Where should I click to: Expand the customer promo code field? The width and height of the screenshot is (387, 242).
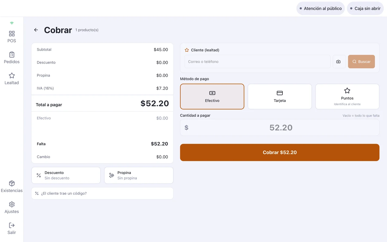102,193
